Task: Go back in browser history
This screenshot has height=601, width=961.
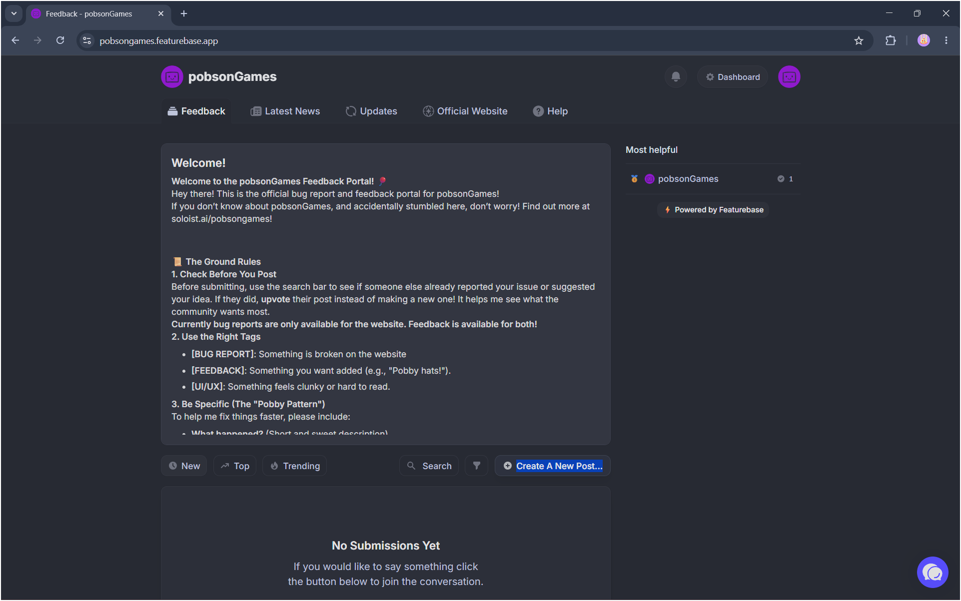Action: click(15, 40)
